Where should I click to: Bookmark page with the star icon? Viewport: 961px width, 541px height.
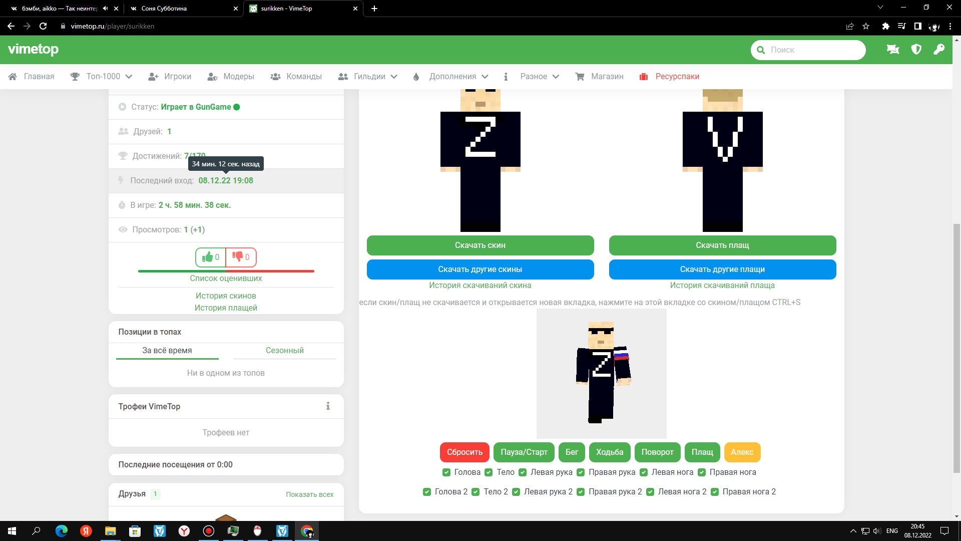pos(866,26)
